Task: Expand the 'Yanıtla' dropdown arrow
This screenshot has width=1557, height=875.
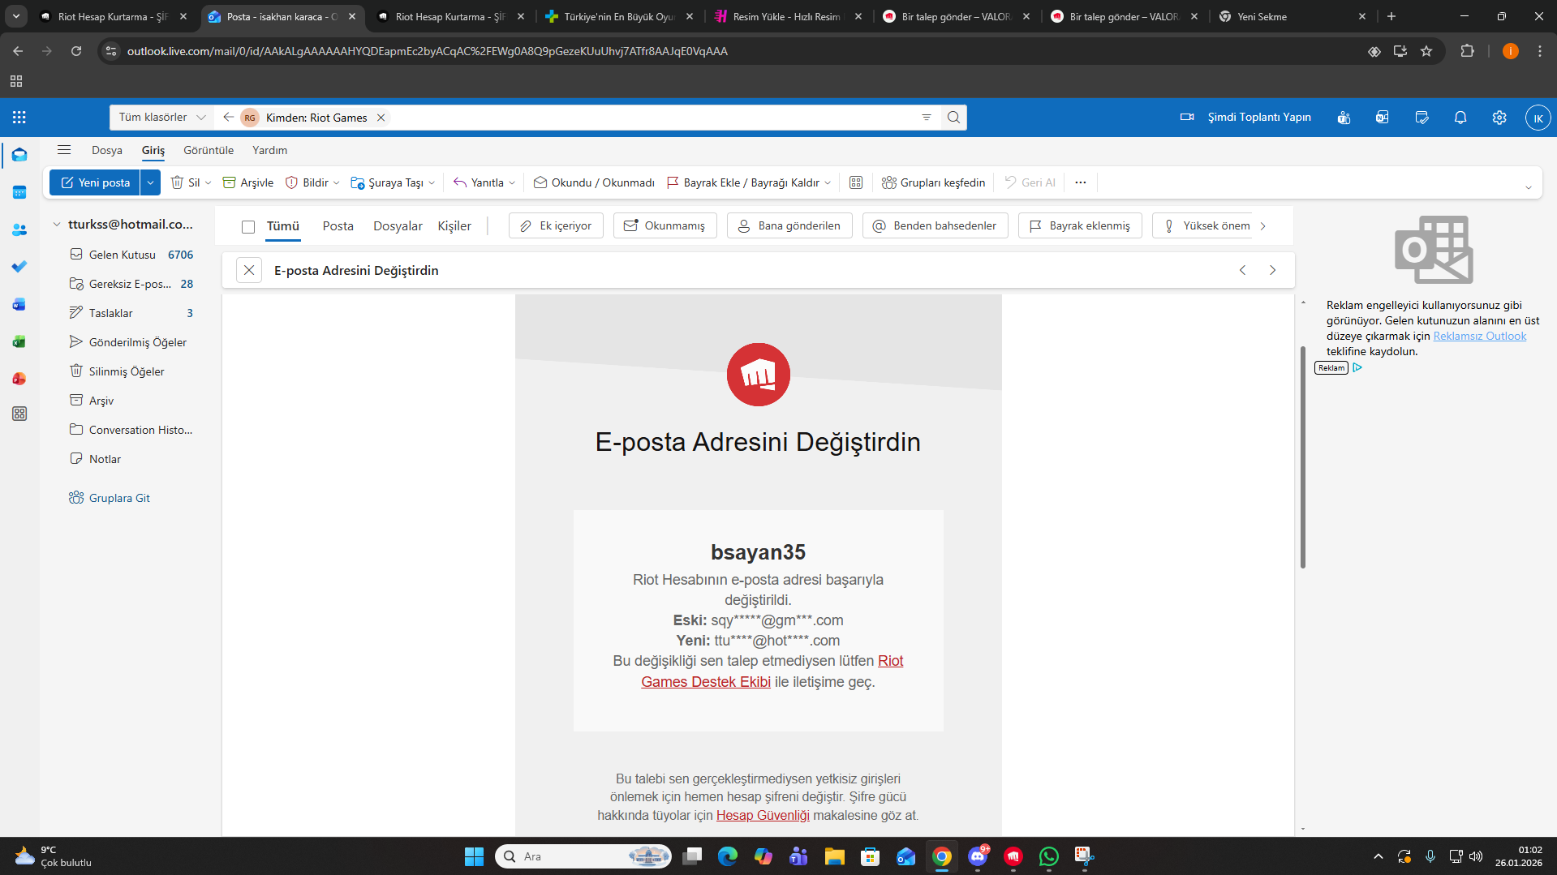Action: point(512,182)
